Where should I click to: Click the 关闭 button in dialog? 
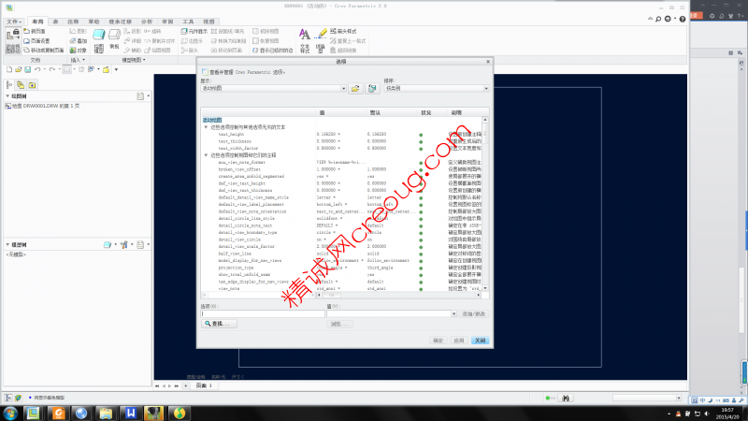(x=480, y=341)
